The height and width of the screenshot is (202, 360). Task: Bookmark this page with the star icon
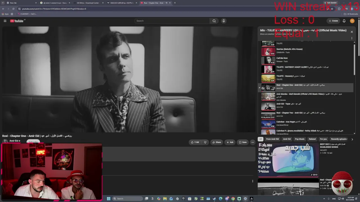tap(332, 9)
